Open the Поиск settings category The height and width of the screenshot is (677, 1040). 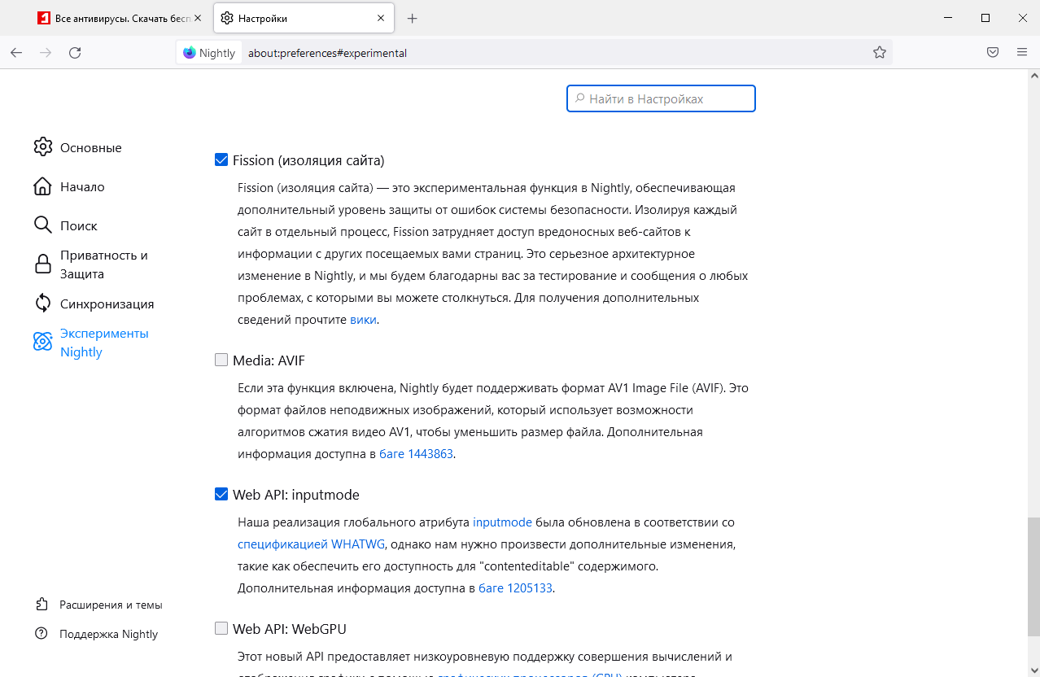tap(78, 225)
